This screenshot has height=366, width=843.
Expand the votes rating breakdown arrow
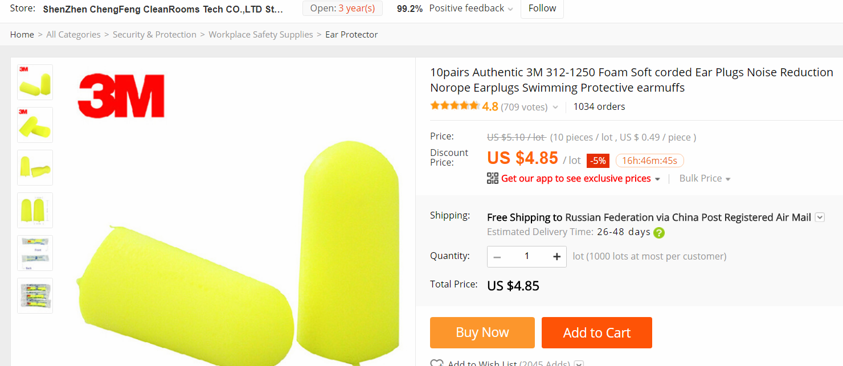(x=555, y=107)
